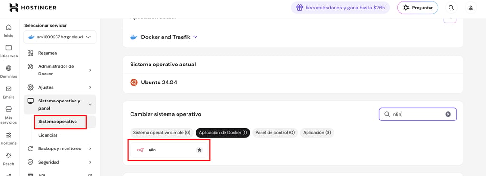The width and height of the screenshot is (486, 176).
Task: Click the Sistema operativo actual heading
Action: (163, 65)
